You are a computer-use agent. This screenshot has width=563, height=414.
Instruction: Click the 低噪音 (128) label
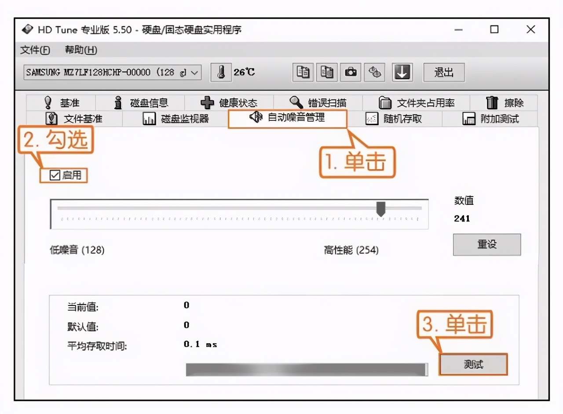77,250
